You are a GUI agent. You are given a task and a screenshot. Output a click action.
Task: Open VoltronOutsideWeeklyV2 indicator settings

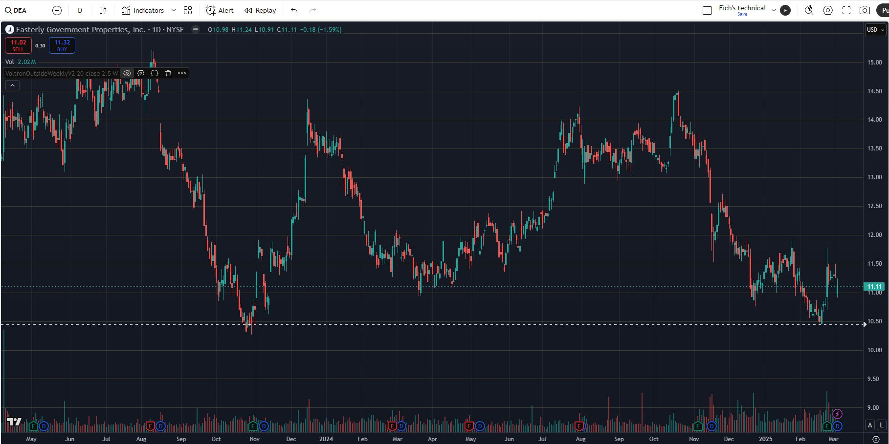click(x=141, y=73)
